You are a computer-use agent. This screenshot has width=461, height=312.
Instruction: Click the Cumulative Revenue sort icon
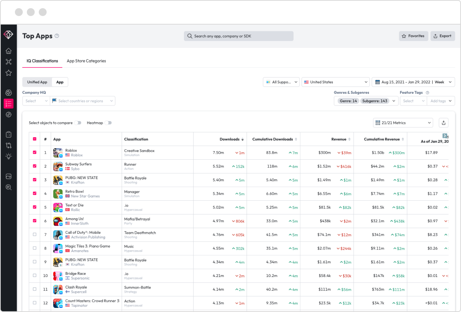point(403,139)
